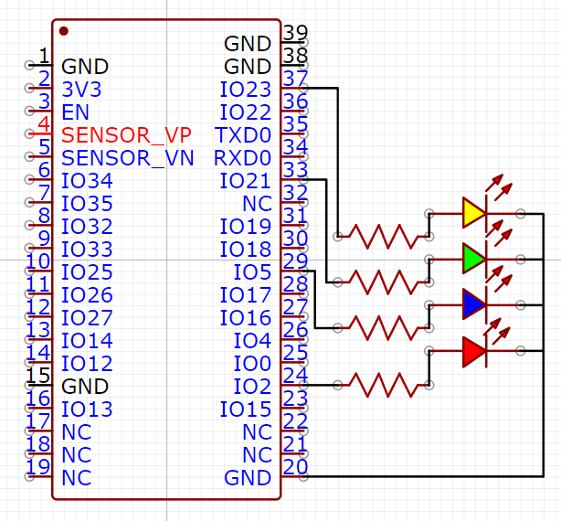Screen dimensions: 561x521
Task: Select the IO19 pin label
Action: (246, 227)
